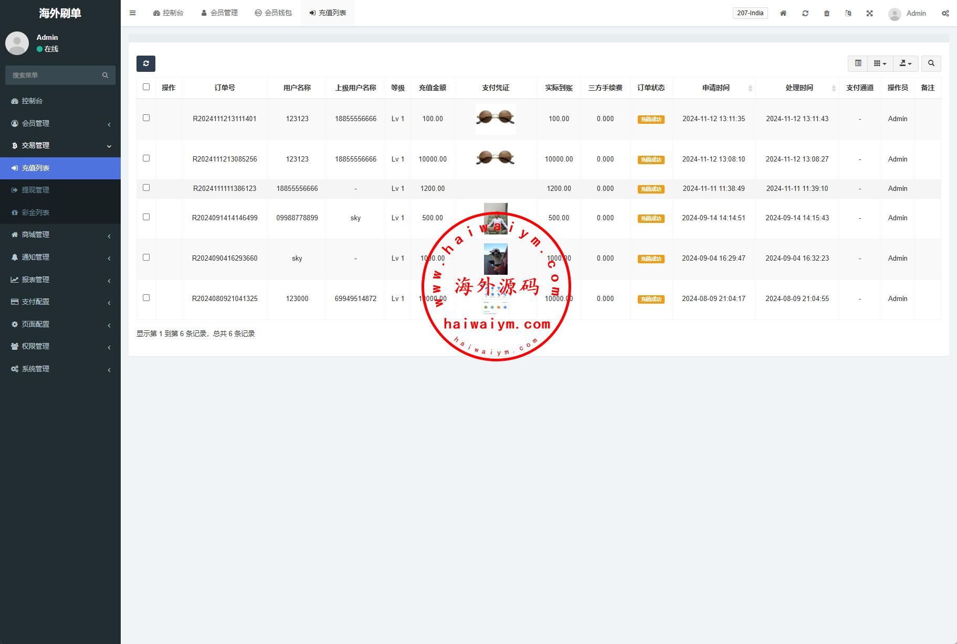The image size is (957, 644).
Task: Click the dark refresh button above table
Action: 146,63
